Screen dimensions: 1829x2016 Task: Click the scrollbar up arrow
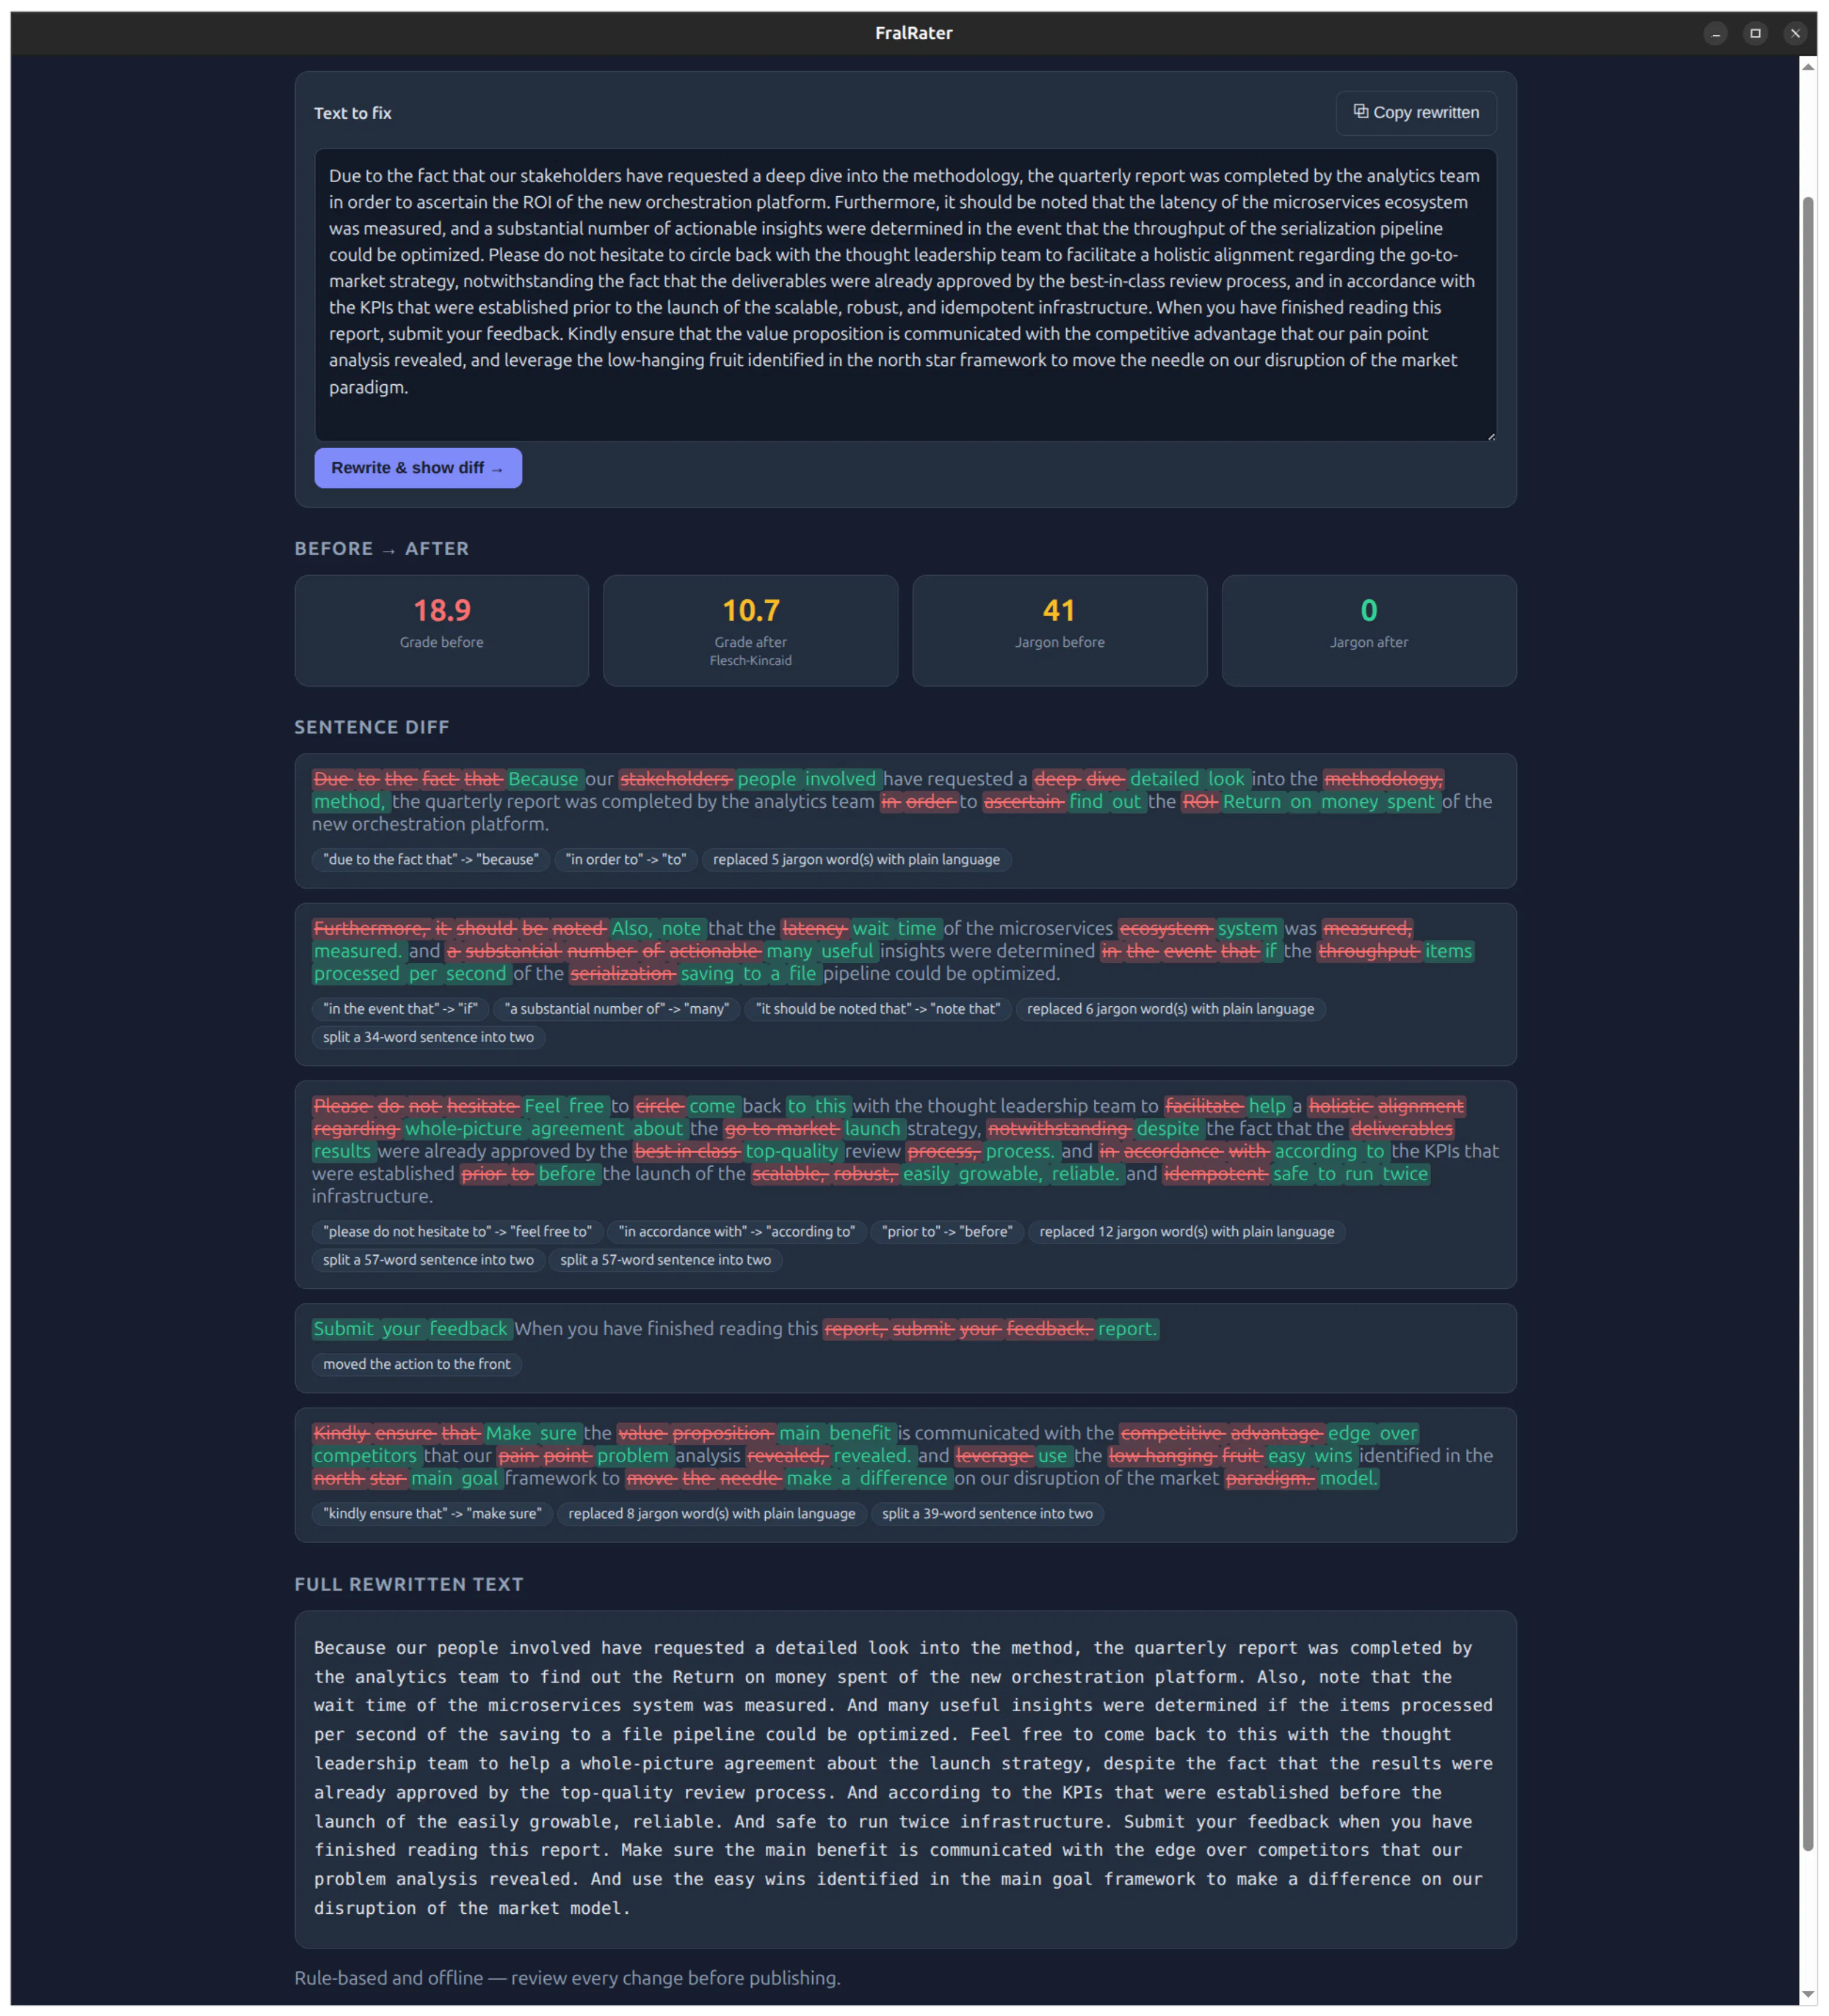coord(1808,66)
